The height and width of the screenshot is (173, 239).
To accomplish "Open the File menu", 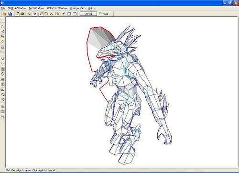I will tap(3, 8).
